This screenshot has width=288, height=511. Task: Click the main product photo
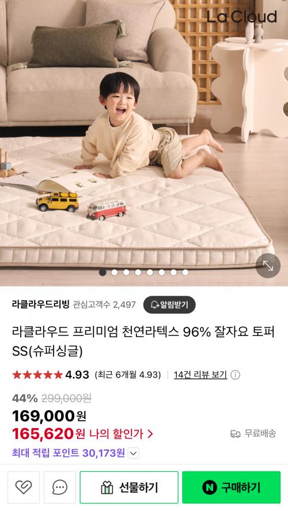(x=144, y=143)
